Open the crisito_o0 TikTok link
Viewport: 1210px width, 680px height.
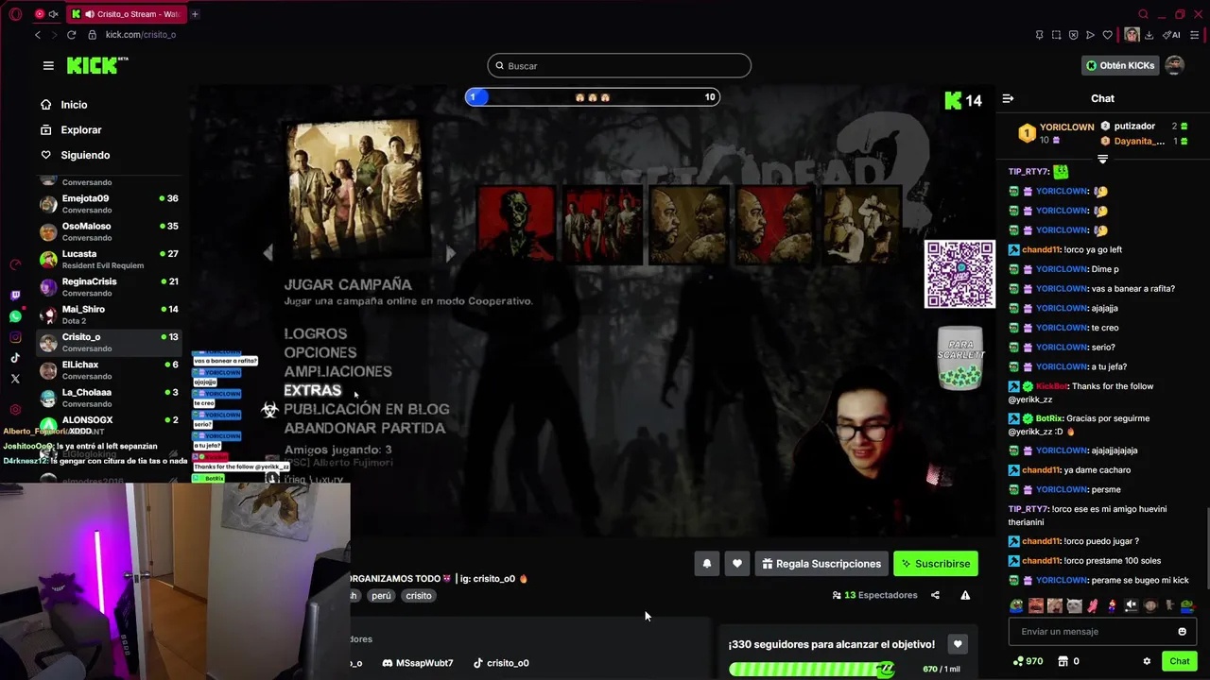501,663
